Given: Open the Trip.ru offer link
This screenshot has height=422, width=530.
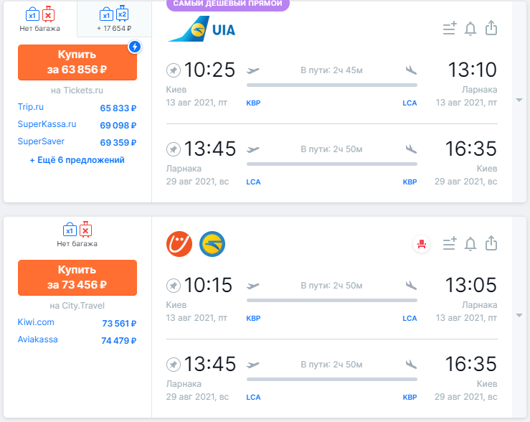Looking at the screenshot, I should click(x=30, y=107).
